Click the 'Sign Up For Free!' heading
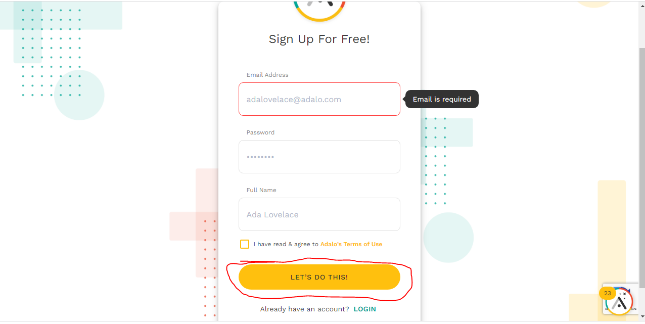The width and height of the screenshot is (645, 324). point(319,39)
